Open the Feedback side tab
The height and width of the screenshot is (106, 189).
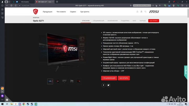[186, 72]
